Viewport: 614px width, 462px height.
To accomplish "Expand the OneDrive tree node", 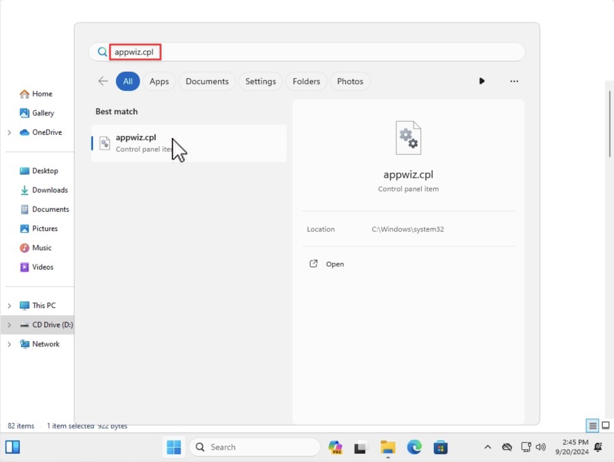I will pyautogui.click(x=10, y=133).
